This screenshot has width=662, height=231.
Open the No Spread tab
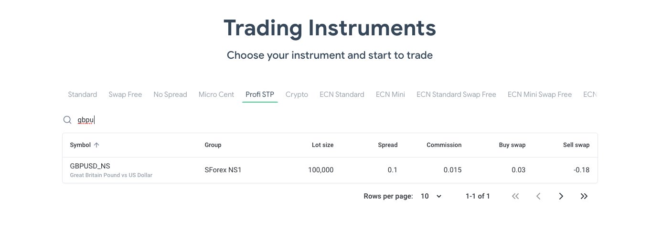tap(170, 94)
